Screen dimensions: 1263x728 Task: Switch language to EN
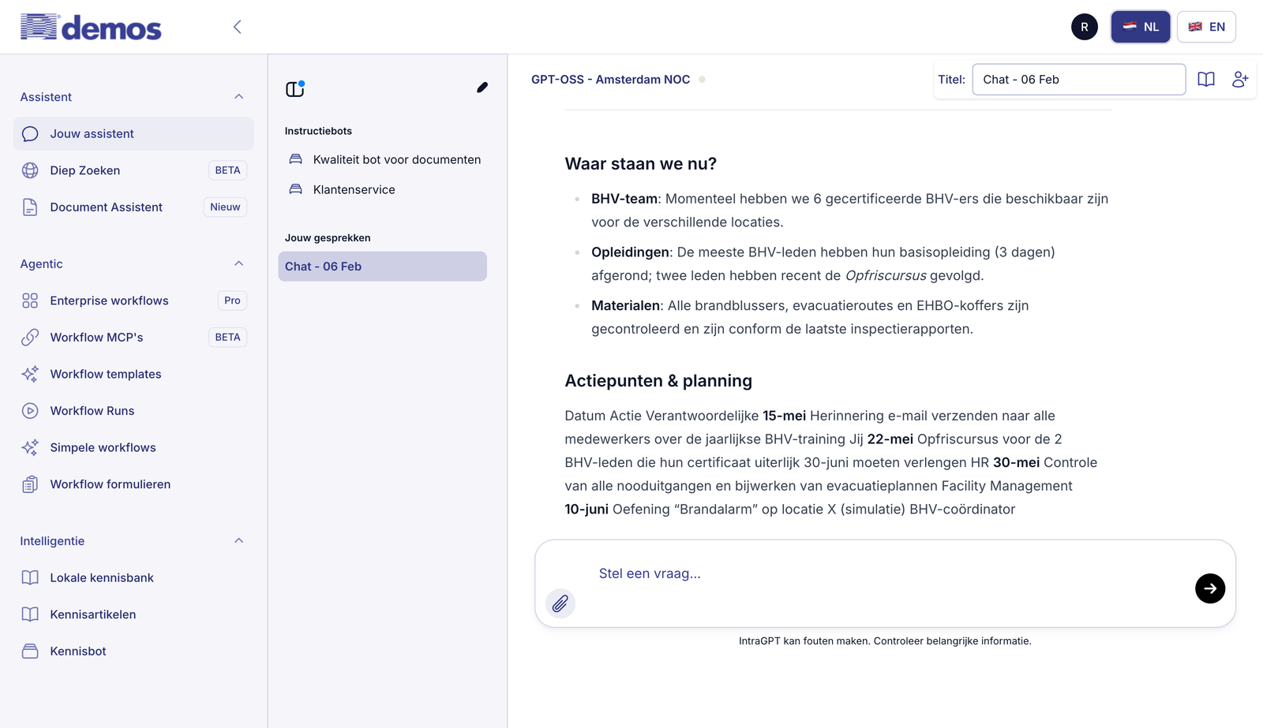pos(1206,26)
